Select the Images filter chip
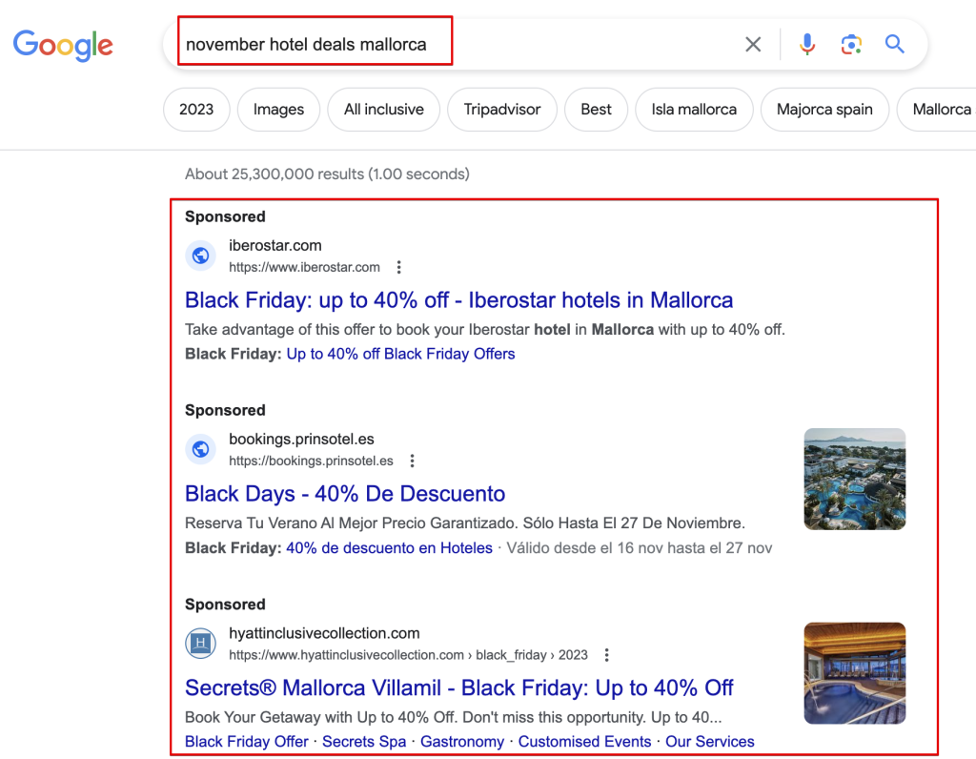Viewport: 976px width, 759px height. (x=278, y=110)
